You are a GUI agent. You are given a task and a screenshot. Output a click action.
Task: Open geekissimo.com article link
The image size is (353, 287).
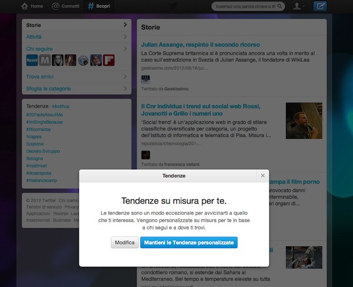tap(175, 68)
